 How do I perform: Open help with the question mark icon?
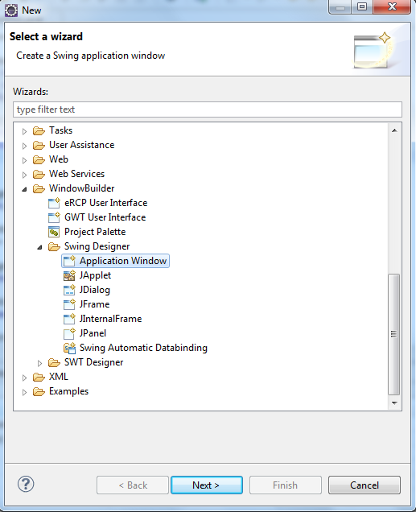point(26,484)
